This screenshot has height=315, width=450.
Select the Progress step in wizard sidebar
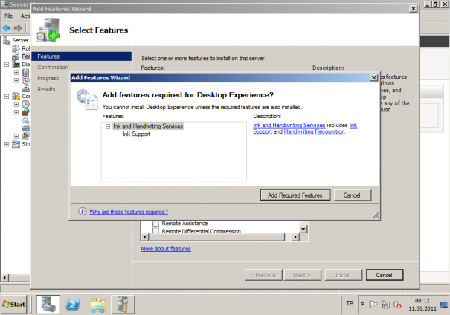[x=48, y=78]
